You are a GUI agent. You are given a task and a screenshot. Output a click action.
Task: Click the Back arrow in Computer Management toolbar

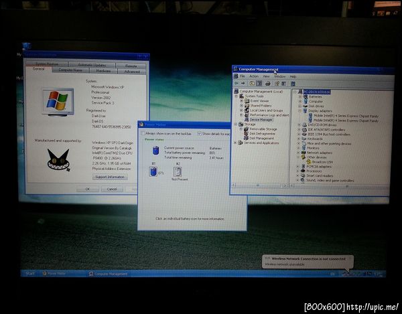tap(237, 83)
